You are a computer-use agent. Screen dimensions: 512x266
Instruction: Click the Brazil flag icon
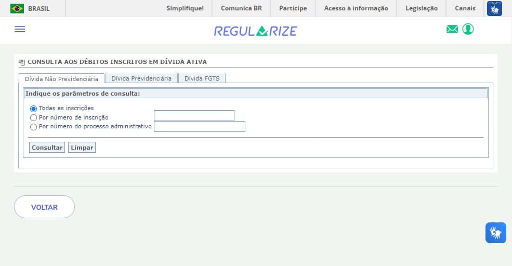pyautogui.click(x=17, y=8)
